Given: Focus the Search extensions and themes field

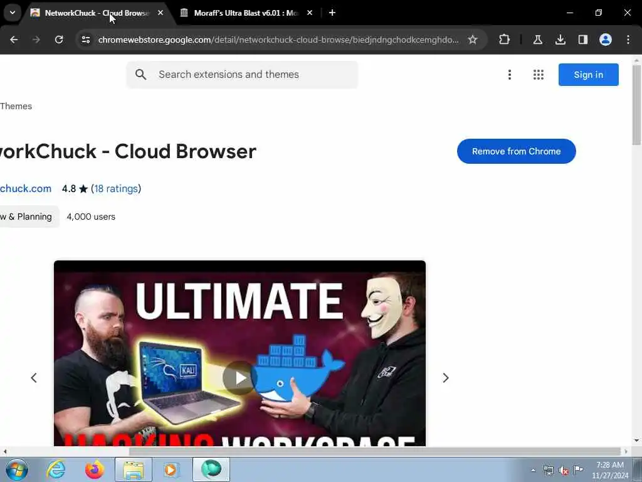Looking at the screenshot, I should (242, 75).
